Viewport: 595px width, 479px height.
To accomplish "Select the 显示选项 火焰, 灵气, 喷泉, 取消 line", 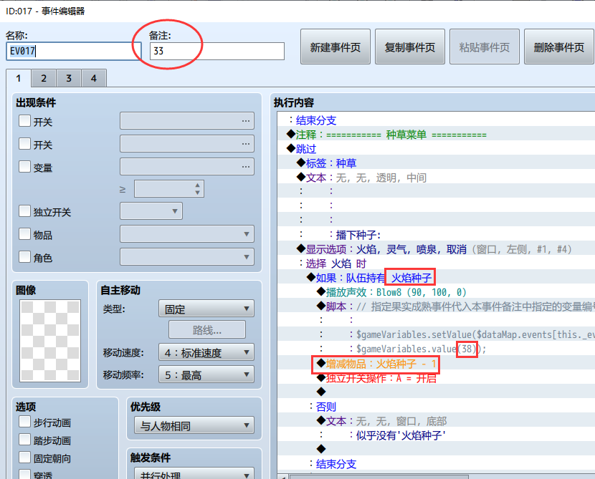I will pyautogui.click(x=434, y=249).
